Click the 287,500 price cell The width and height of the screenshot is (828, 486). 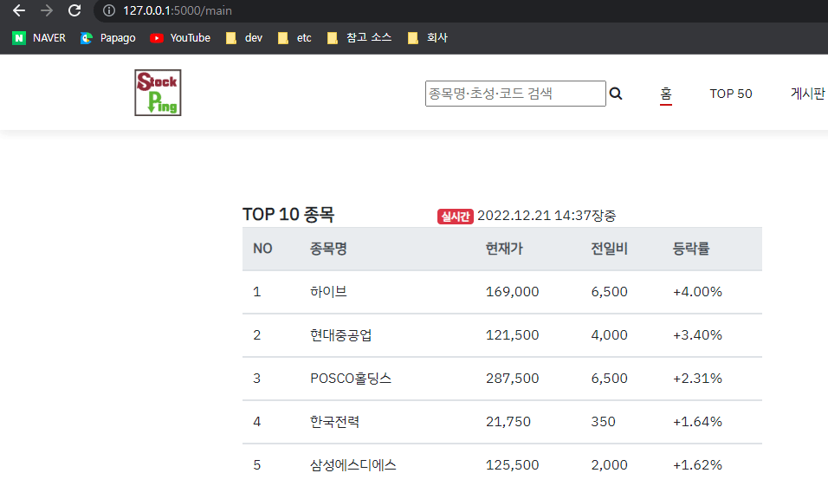pos(512,379)
